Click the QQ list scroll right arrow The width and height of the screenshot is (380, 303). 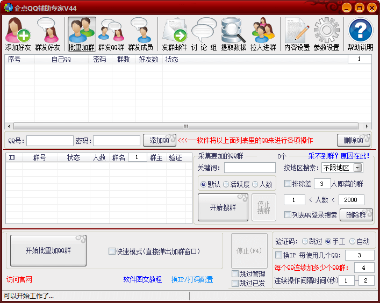coord(367,126)
